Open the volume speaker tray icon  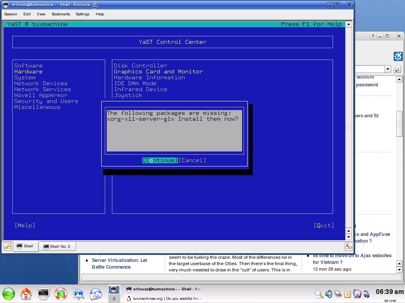coord(329,294)
